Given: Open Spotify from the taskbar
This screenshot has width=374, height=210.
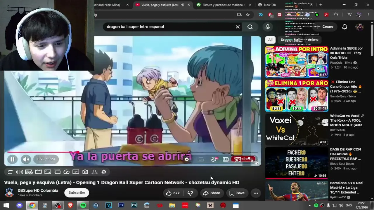Looking at the screenshot, I should click(83, 205).
